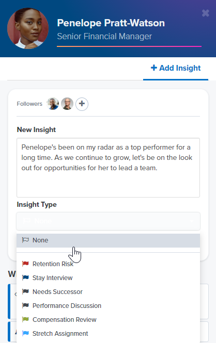
Task: Click the first follower's avatar
Action: [x=53, y=104]
